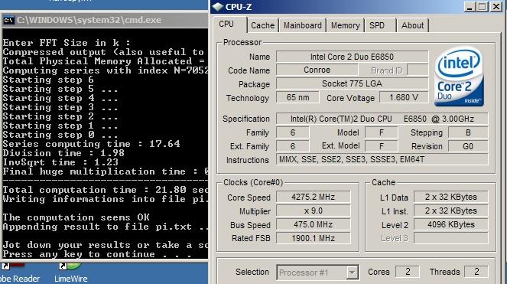
Task: Click the Revision value G0
Action: pos(468,146)
